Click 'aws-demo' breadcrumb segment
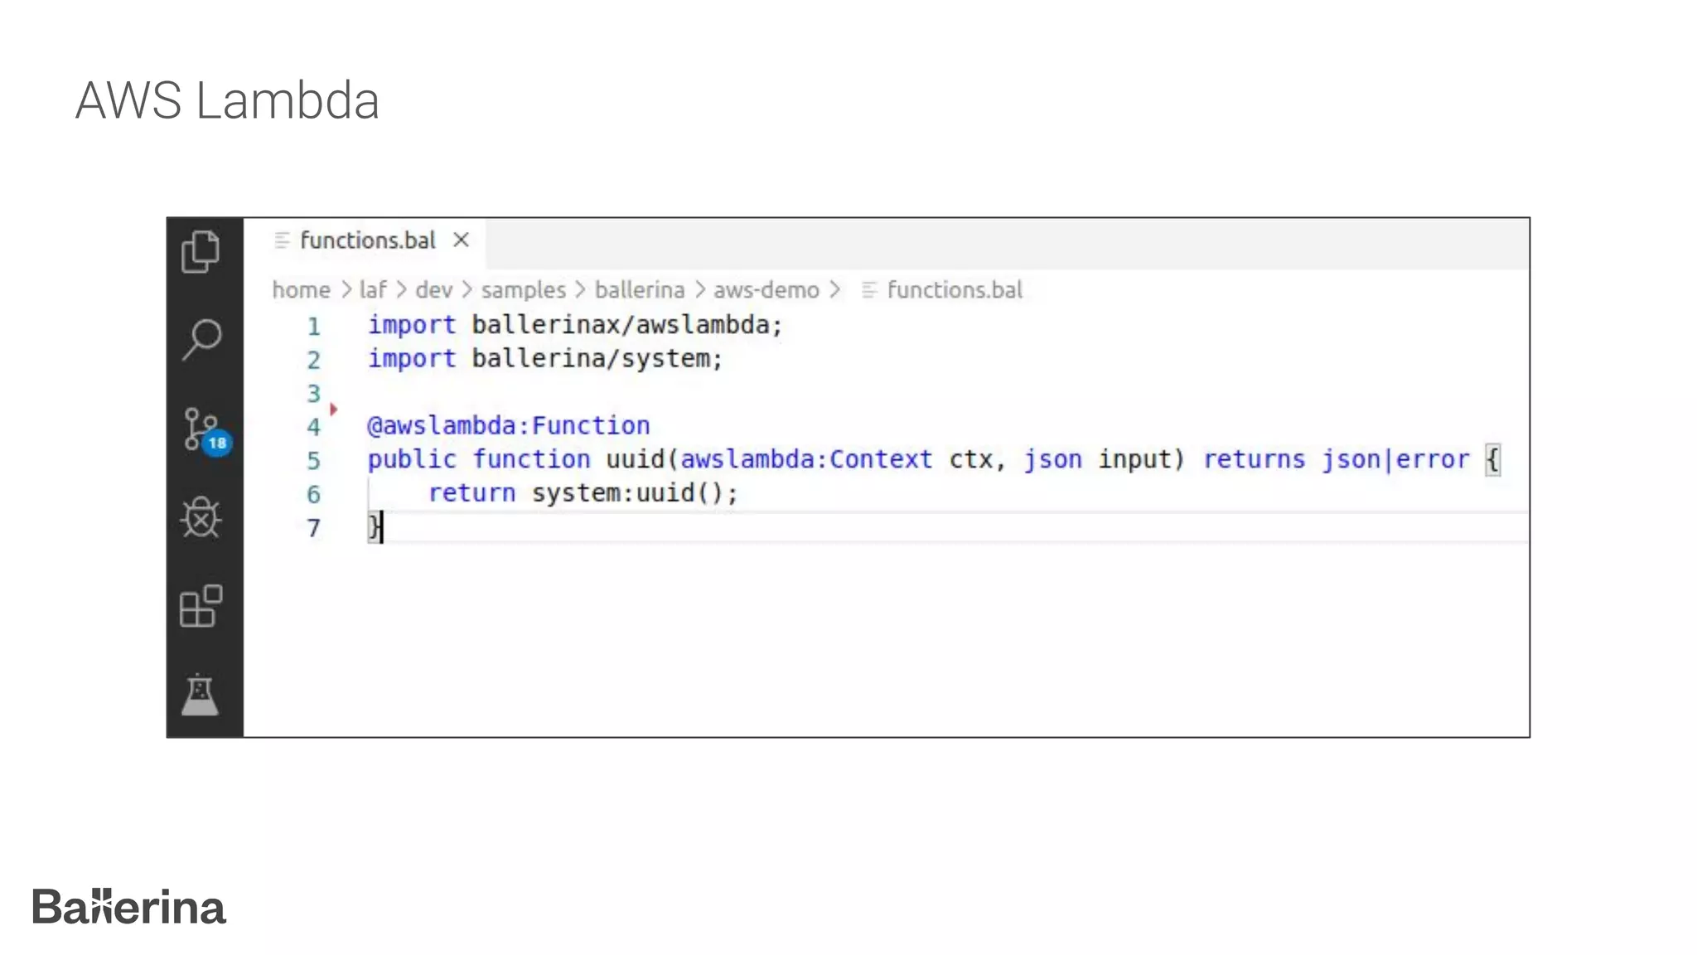Image resolution: width=1697 pixels, height=955 pixels. point(766,290)
